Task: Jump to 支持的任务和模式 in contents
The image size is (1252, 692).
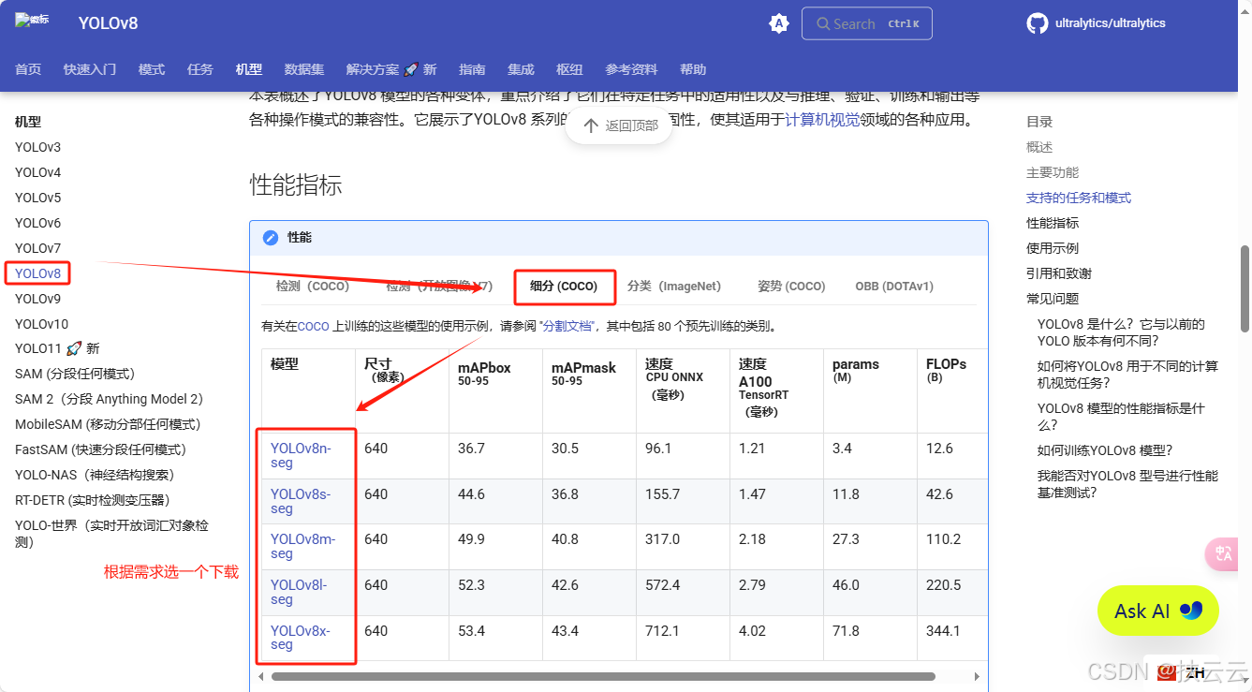Action: (x=1079, y=198)
